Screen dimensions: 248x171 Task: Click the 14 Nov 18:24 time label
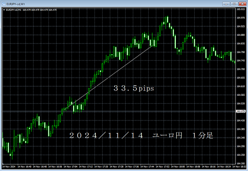pos(224,167)
